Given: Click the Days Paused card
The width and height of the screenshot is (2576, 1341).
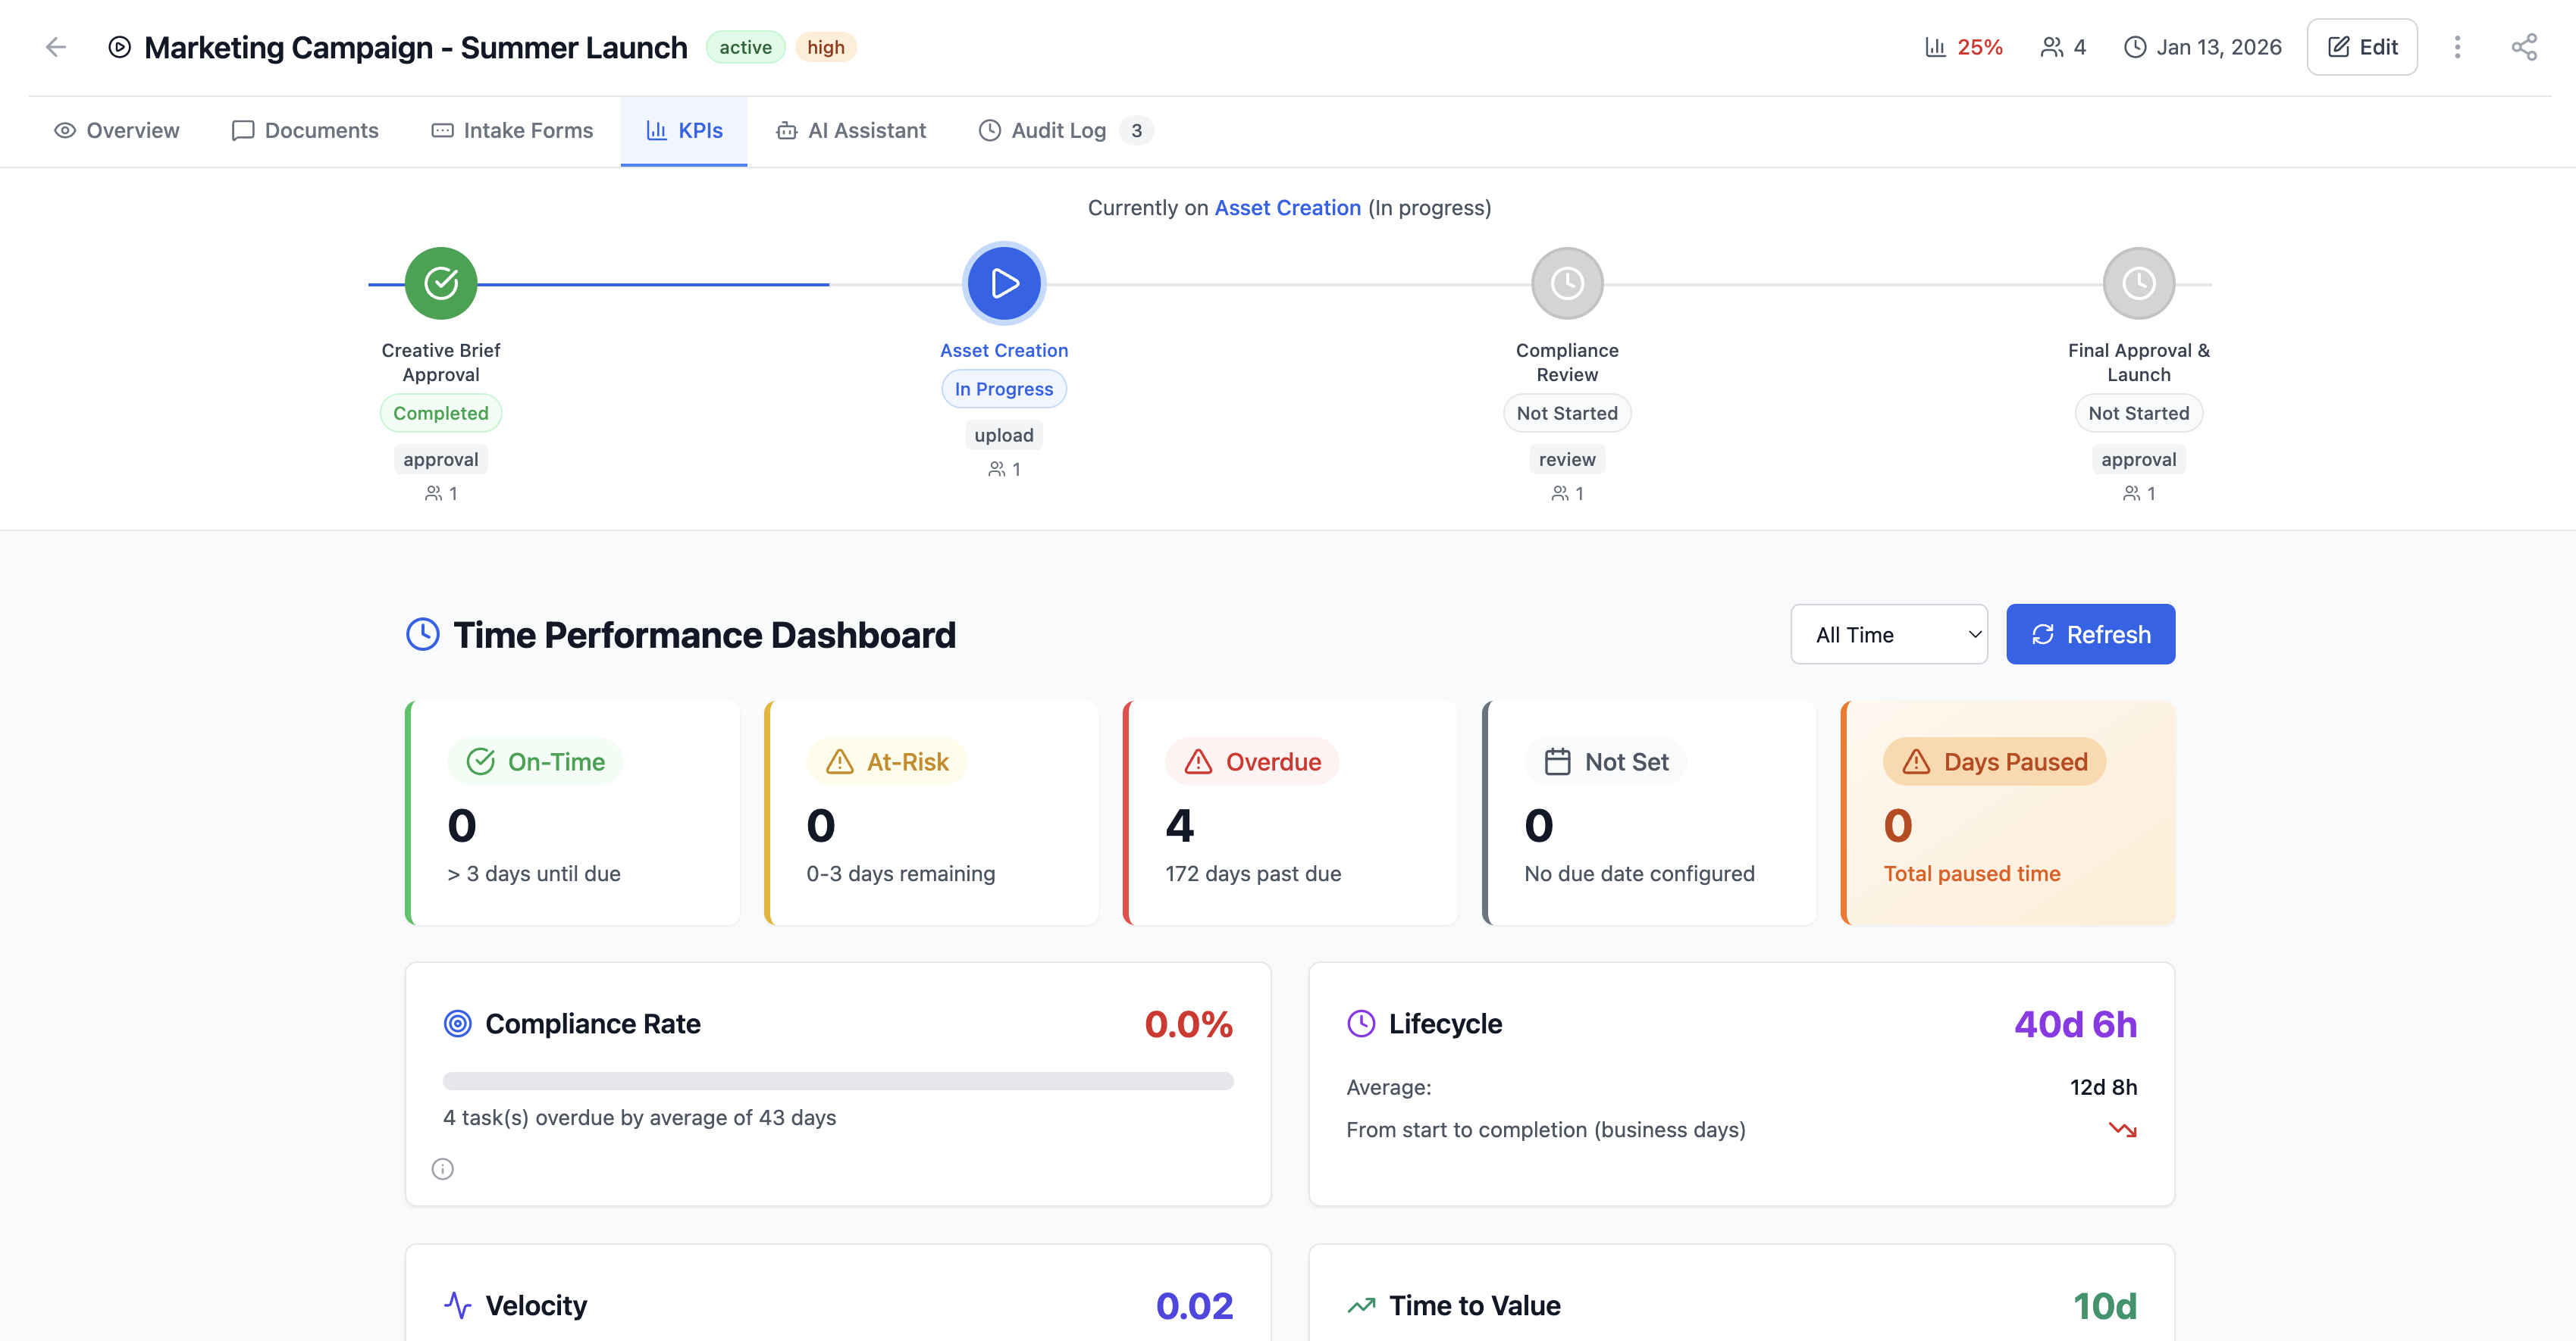Looking at the screenshot, I should pos(2008,814).
